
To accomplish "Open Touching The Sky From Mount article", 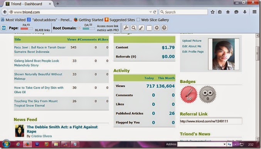I will click(x=36, y=103).
